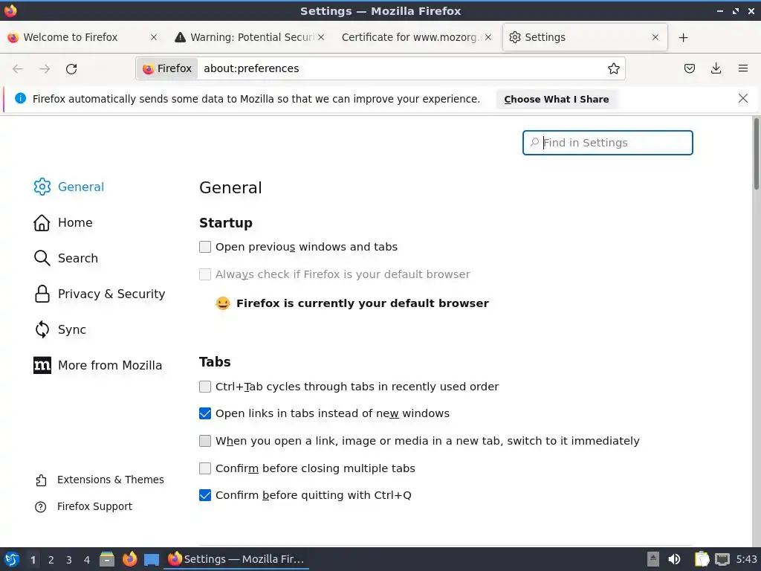The image size is (761, 571).
Task: Click the Privacy & Security lock icon
Action: click(42, 294)
